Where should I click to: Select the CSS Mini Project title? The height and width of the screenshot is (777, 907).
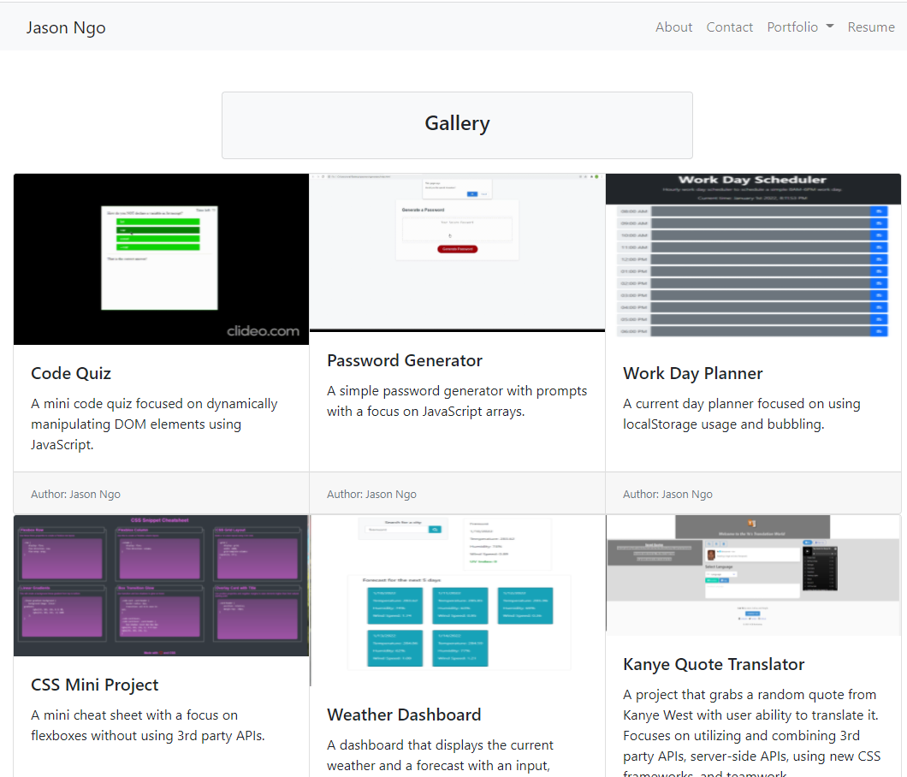pyautogui.click(x=95, y=685)
